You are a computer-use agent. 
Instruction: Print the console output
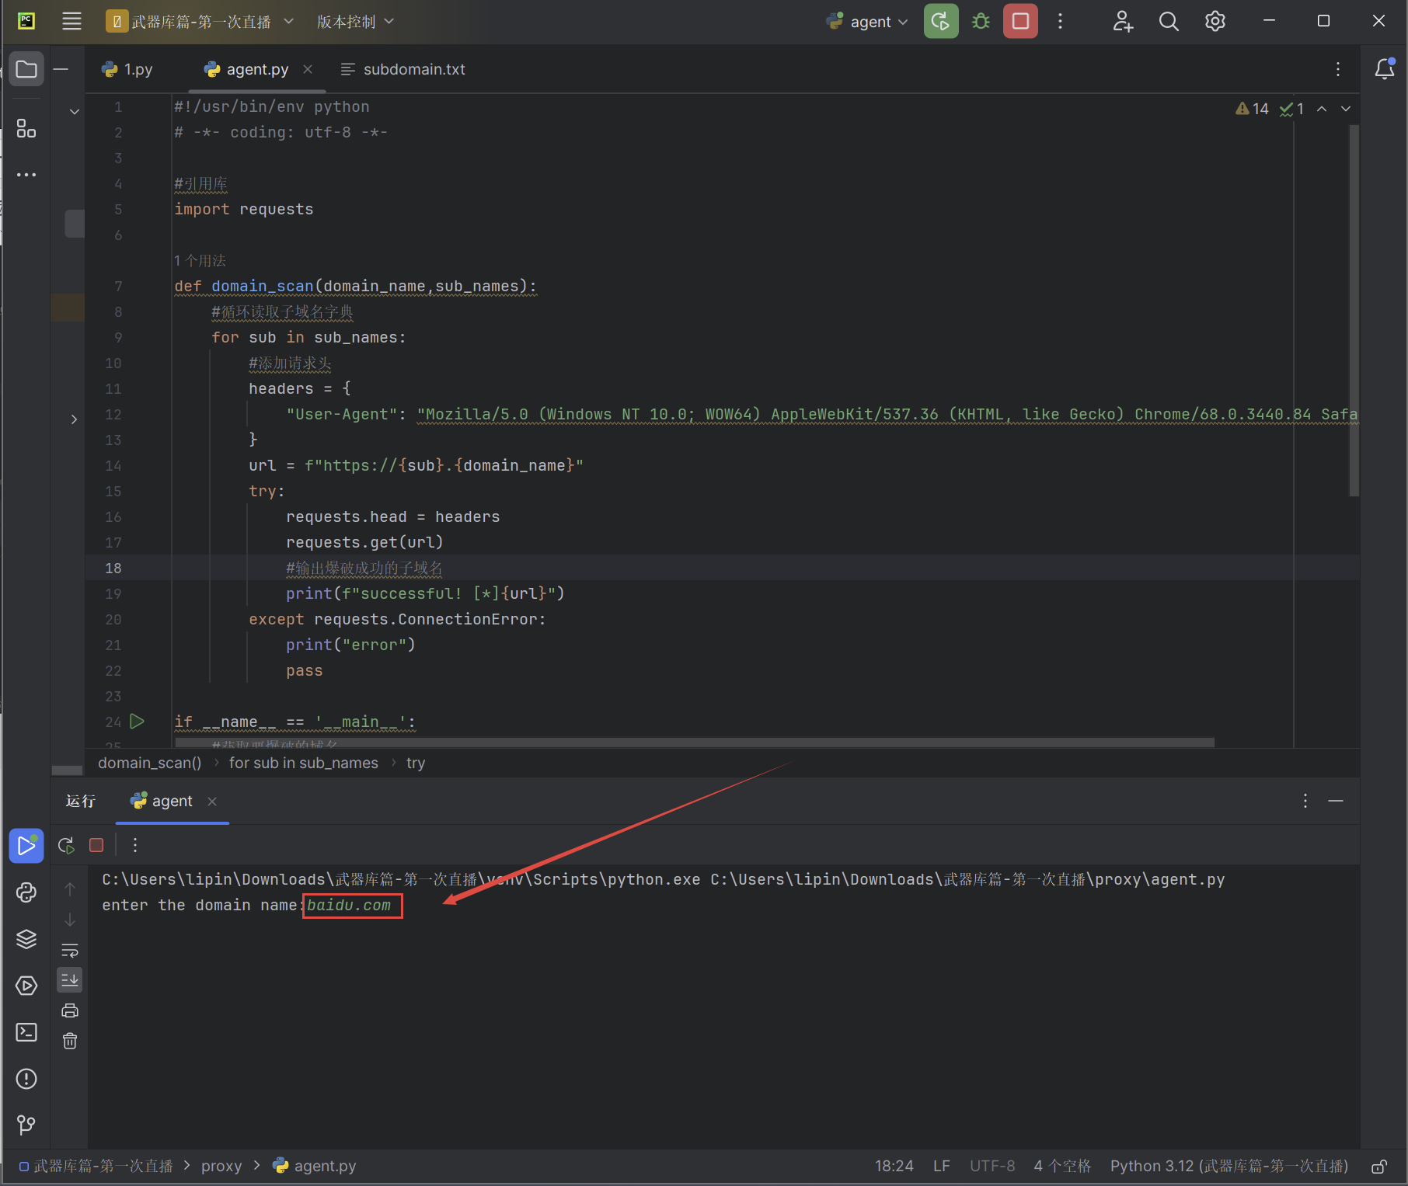[70, 1010]
